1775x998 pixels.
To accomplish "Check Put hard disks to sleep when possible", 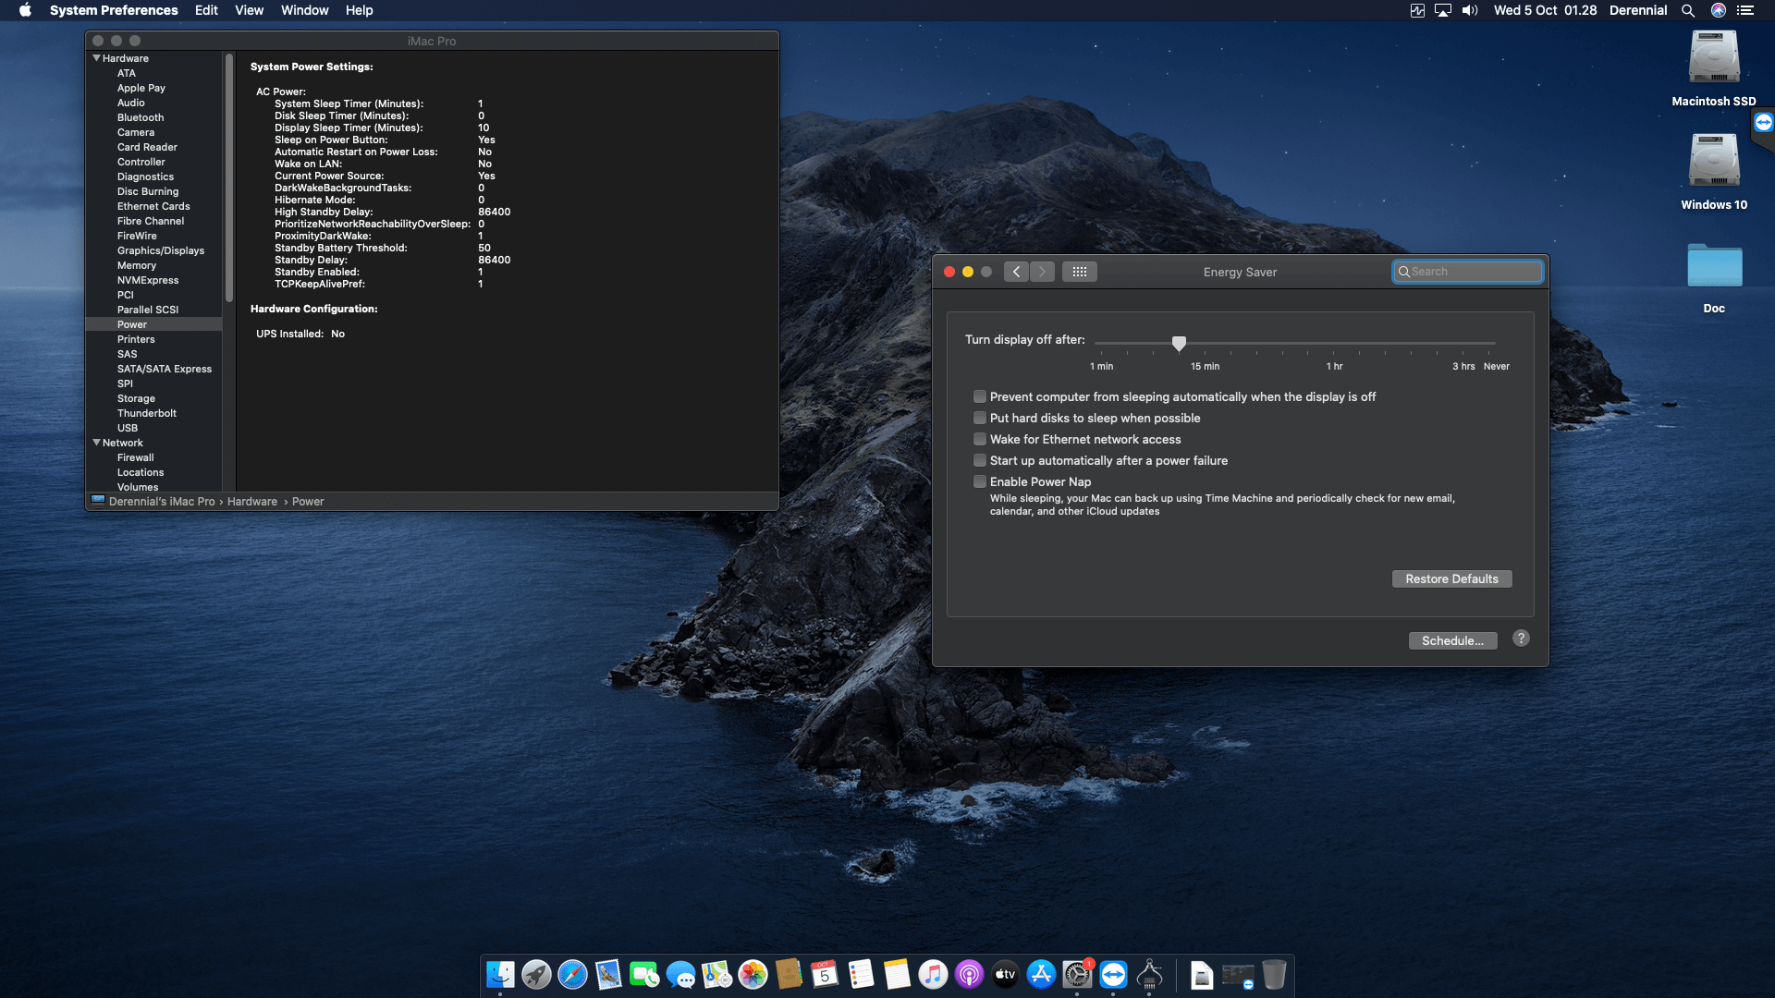I will [x=980, y=418].
